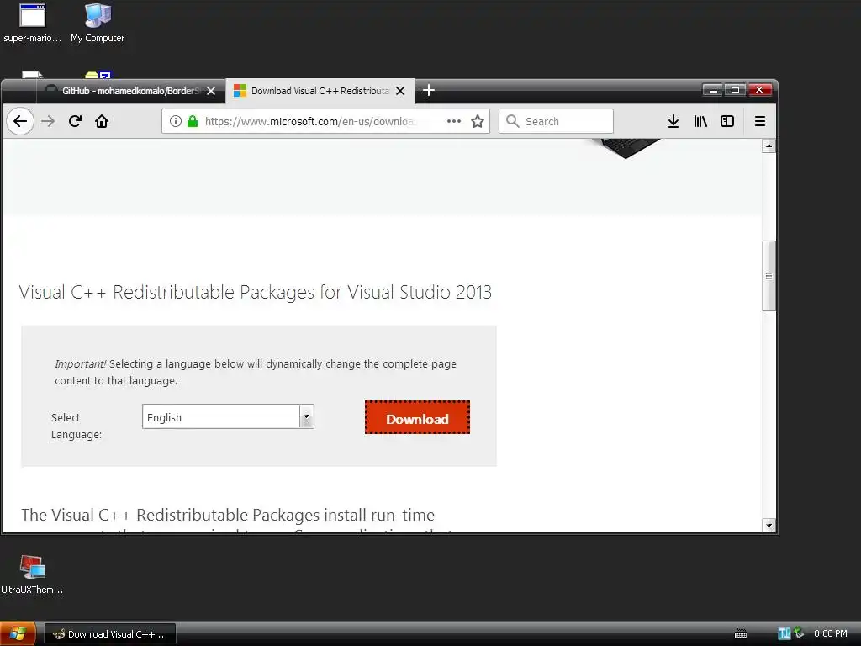Go back to the previous page

point(20,121)
